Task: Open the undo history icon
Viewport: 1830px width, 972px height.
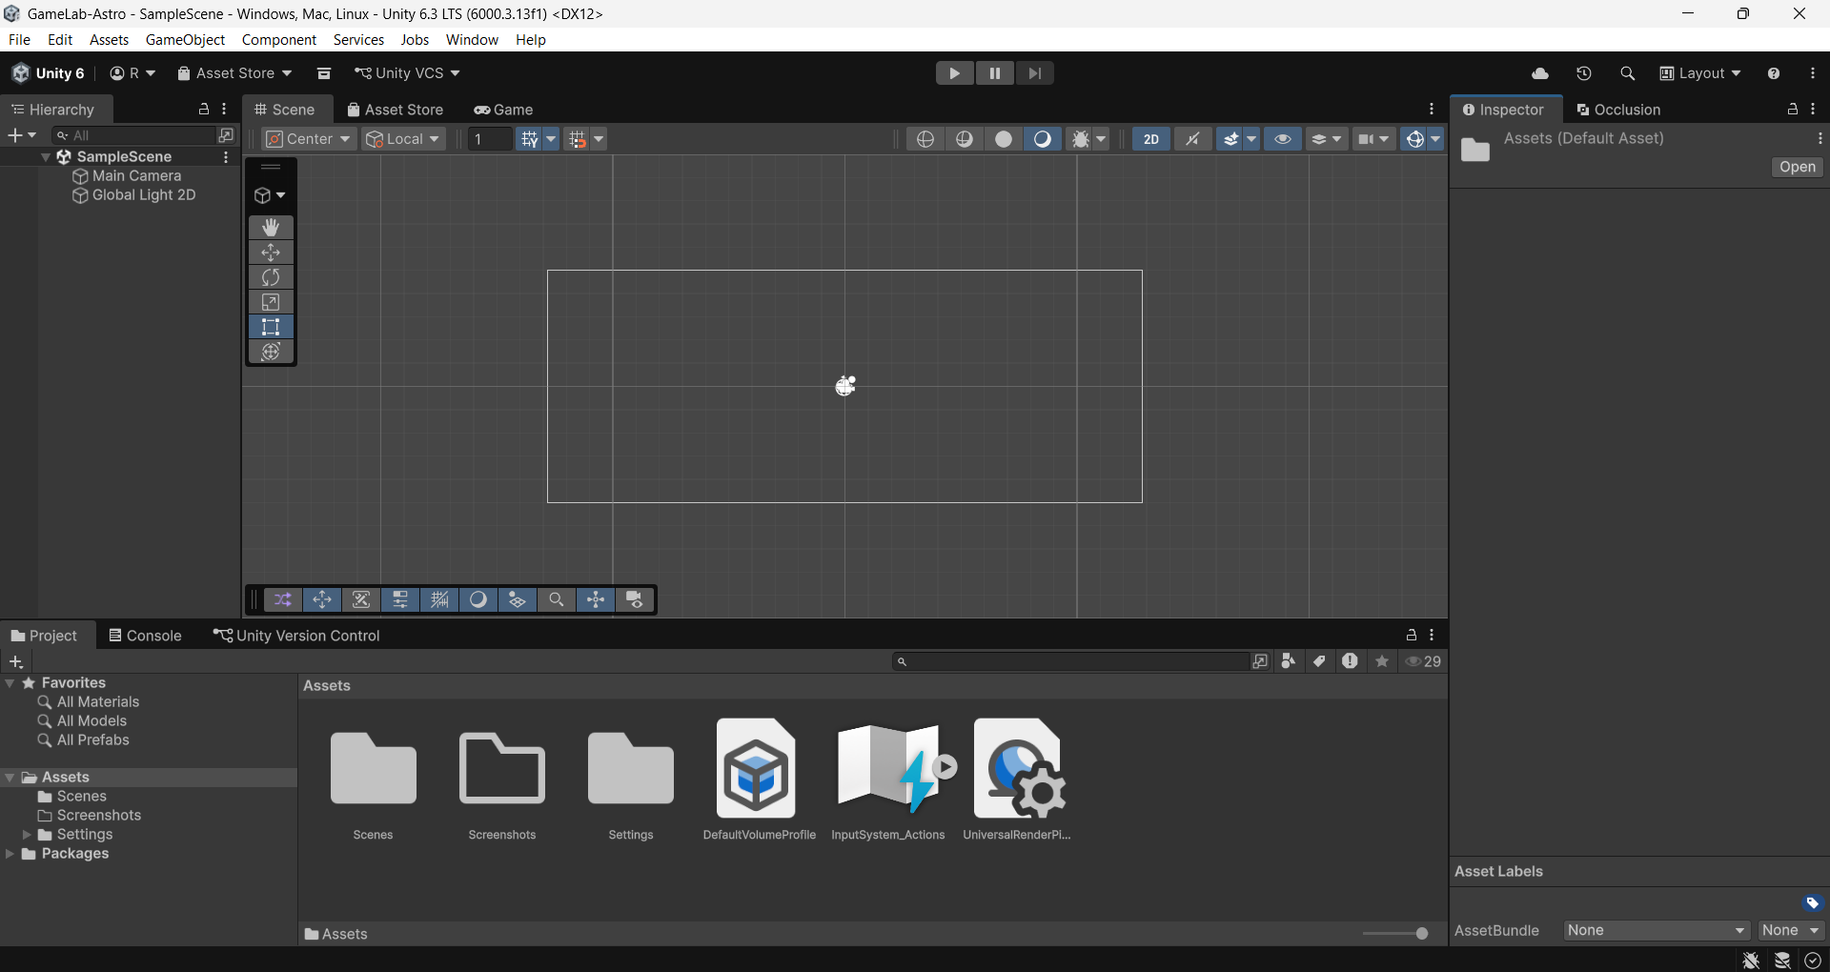Action: [x=1584, y=73]
